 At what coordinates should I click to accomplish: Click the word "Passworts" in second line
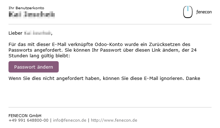pyautogui.click(x=21, y=50)
